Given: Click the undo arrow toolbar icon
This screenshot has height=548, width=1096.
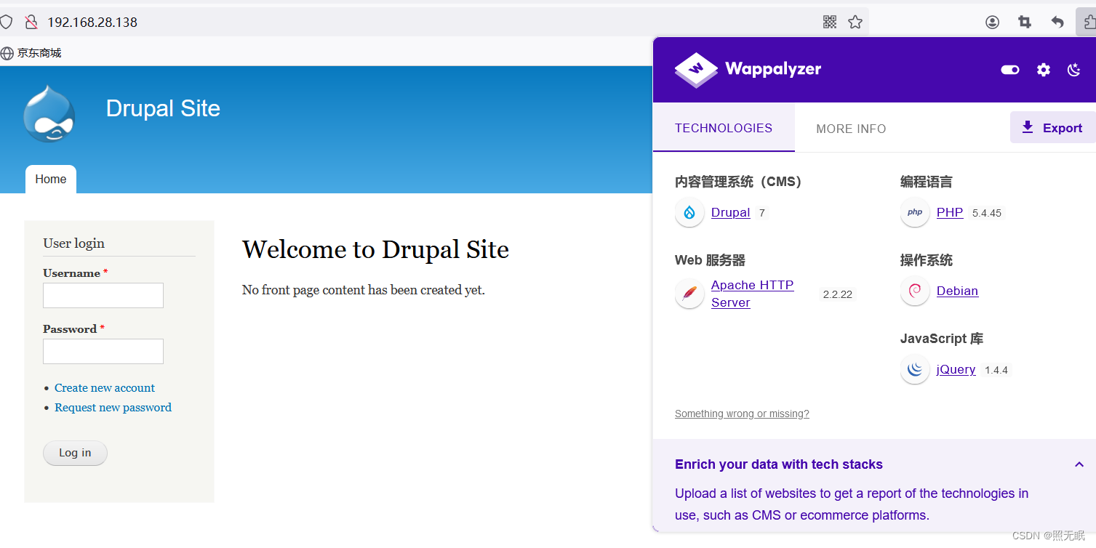Looking at the screenshot, I should [x=1057, y=22].
